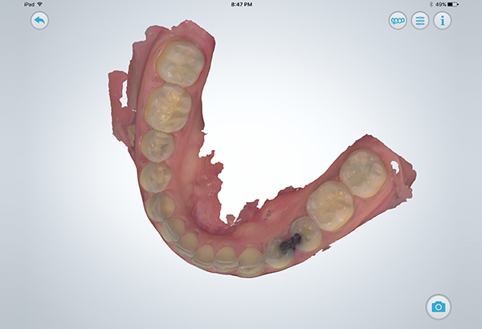Show the scan info panel

click(x=443, y=20)
